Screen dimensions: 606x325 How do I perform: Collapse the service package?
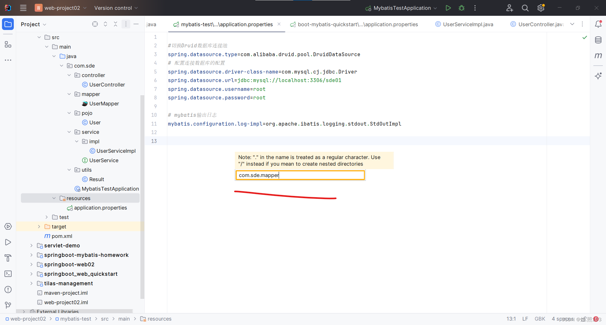(x=69, y=132)
